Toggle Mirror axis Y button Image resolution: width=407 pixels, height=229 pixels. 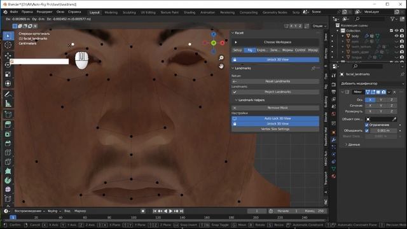(381, 100)
